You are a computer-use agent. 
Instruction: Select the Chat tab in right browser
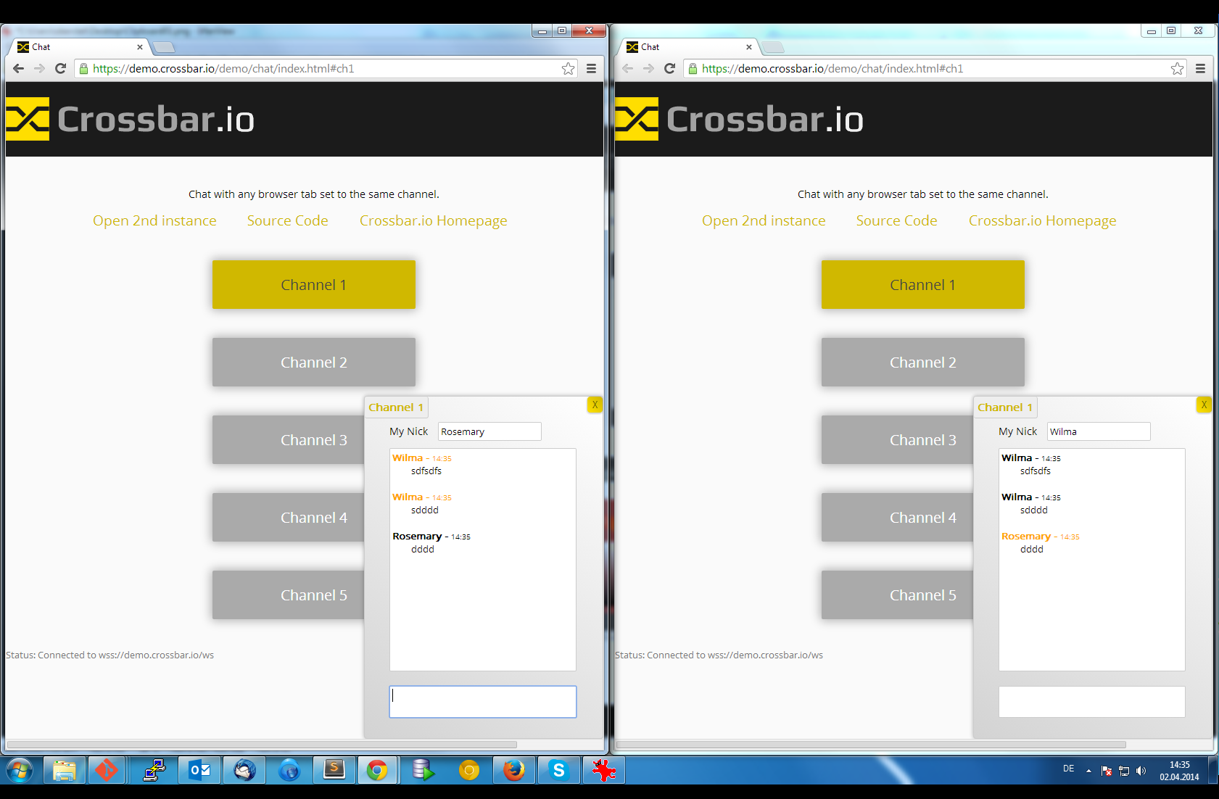point(687,47)
